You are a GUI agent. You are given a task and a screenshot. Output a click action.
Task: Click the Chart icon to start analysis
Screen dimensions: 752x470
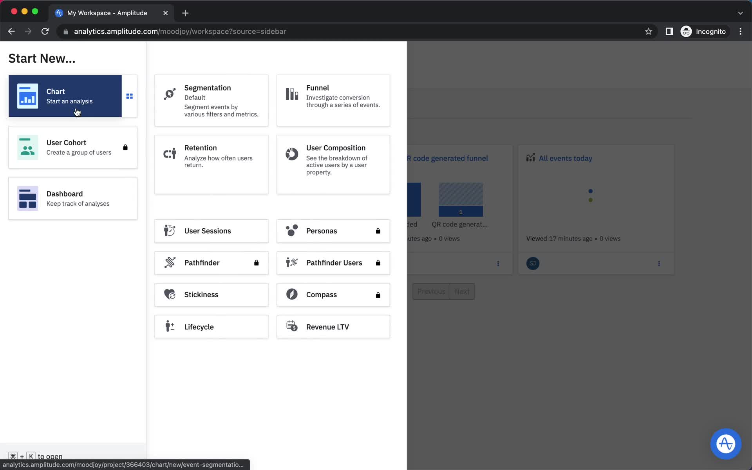[x=27, y=96]
